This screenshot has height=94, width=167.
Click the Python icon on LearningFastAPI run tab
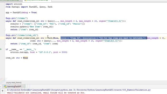click(x=5, y=86)
